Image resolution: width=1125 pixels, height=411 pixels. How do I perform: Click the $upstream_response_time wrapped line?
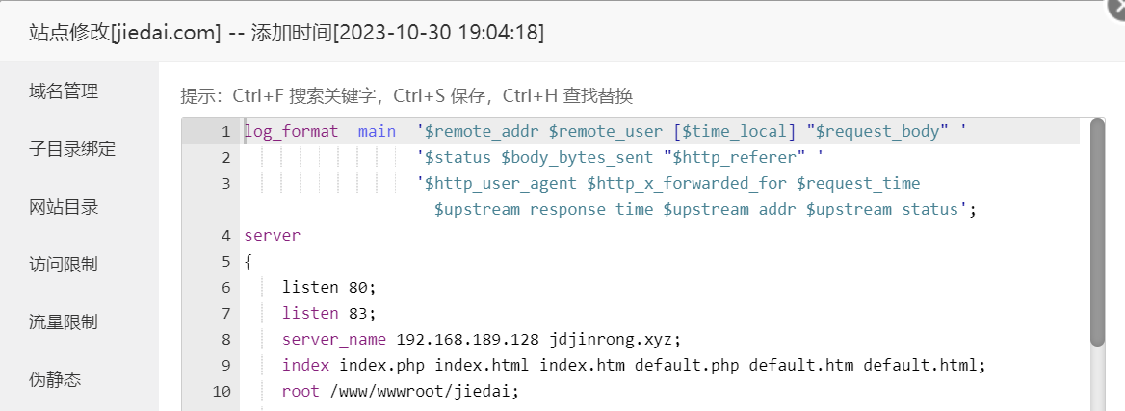[706, 210]
